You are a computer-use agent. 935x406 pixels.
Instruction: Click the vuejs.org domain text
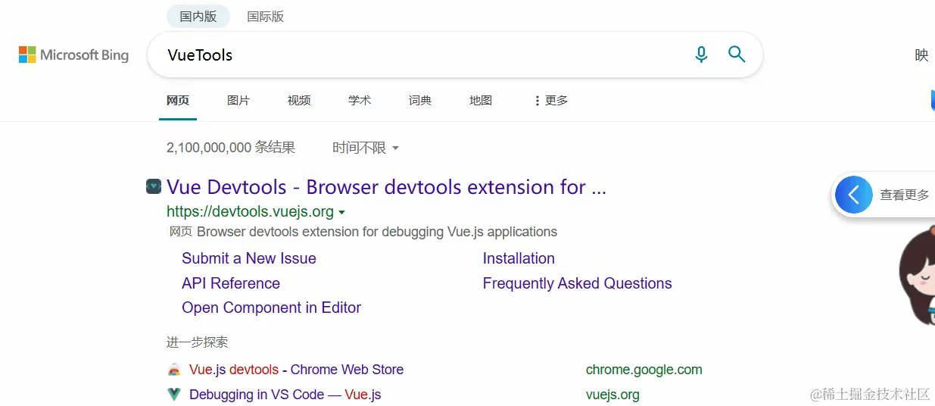tap(612, 395)
